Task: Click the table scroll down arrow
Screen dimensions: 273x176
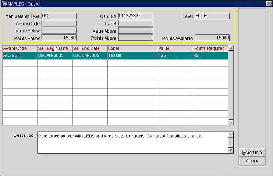Action: coord(231,122)
